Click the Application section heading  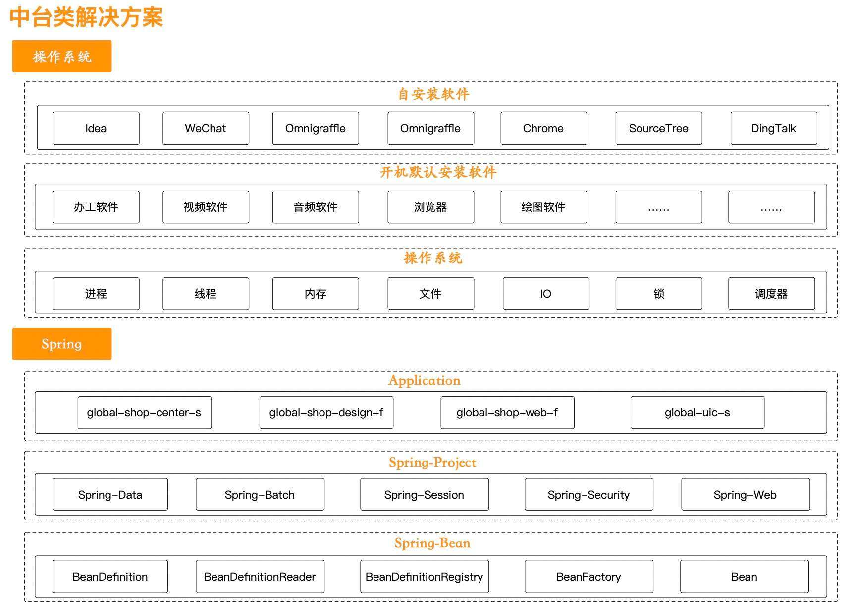coord(425,380)
